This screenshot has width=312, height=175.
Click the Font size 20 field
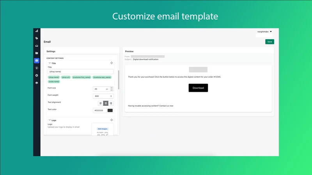coord(101,89)
